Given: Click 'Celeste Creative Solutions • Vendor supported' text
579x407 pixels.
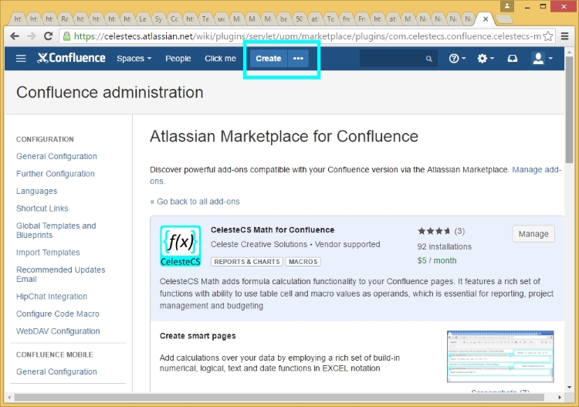Looking at the screenshot, I should 296,245.
